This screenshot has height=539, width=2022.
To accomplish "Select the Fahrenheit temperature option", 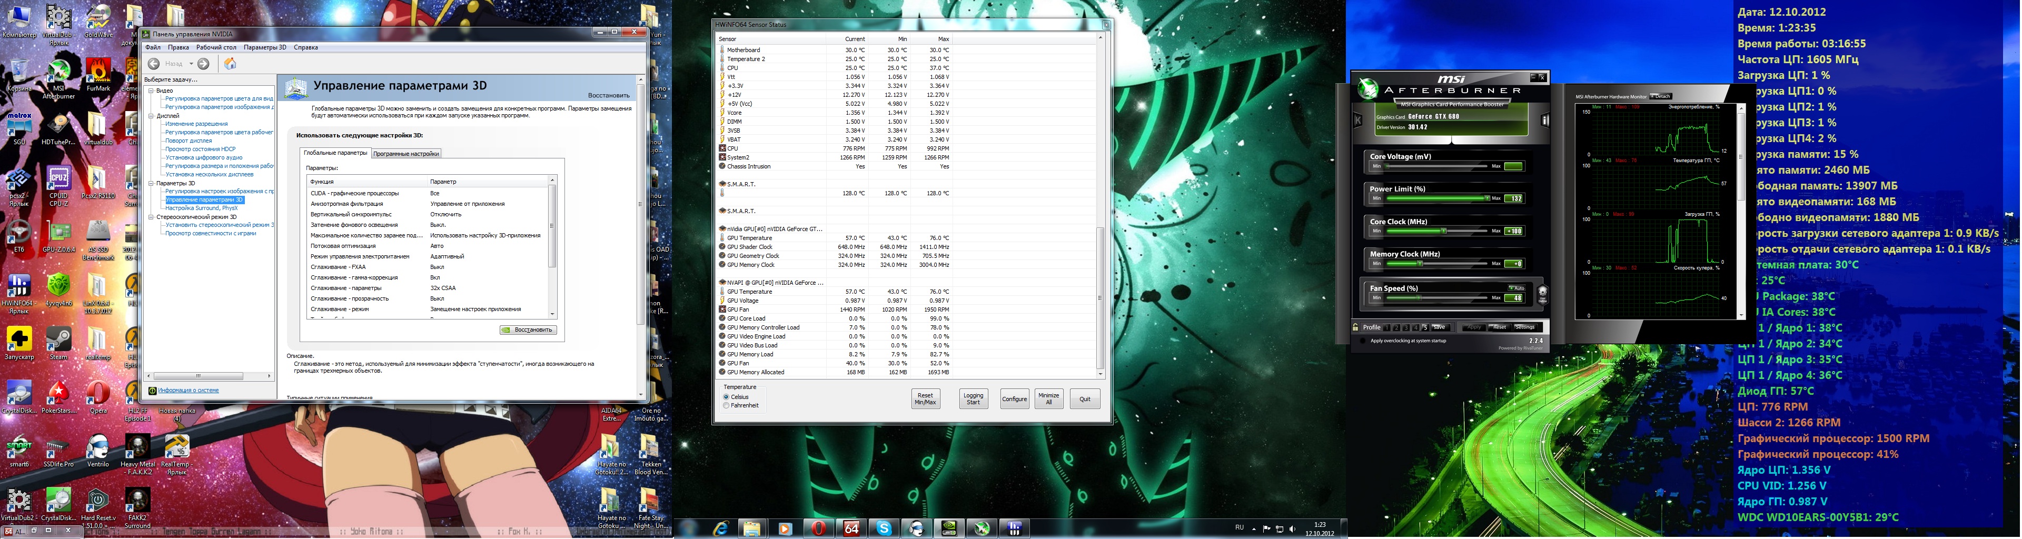I will [727, 406].
